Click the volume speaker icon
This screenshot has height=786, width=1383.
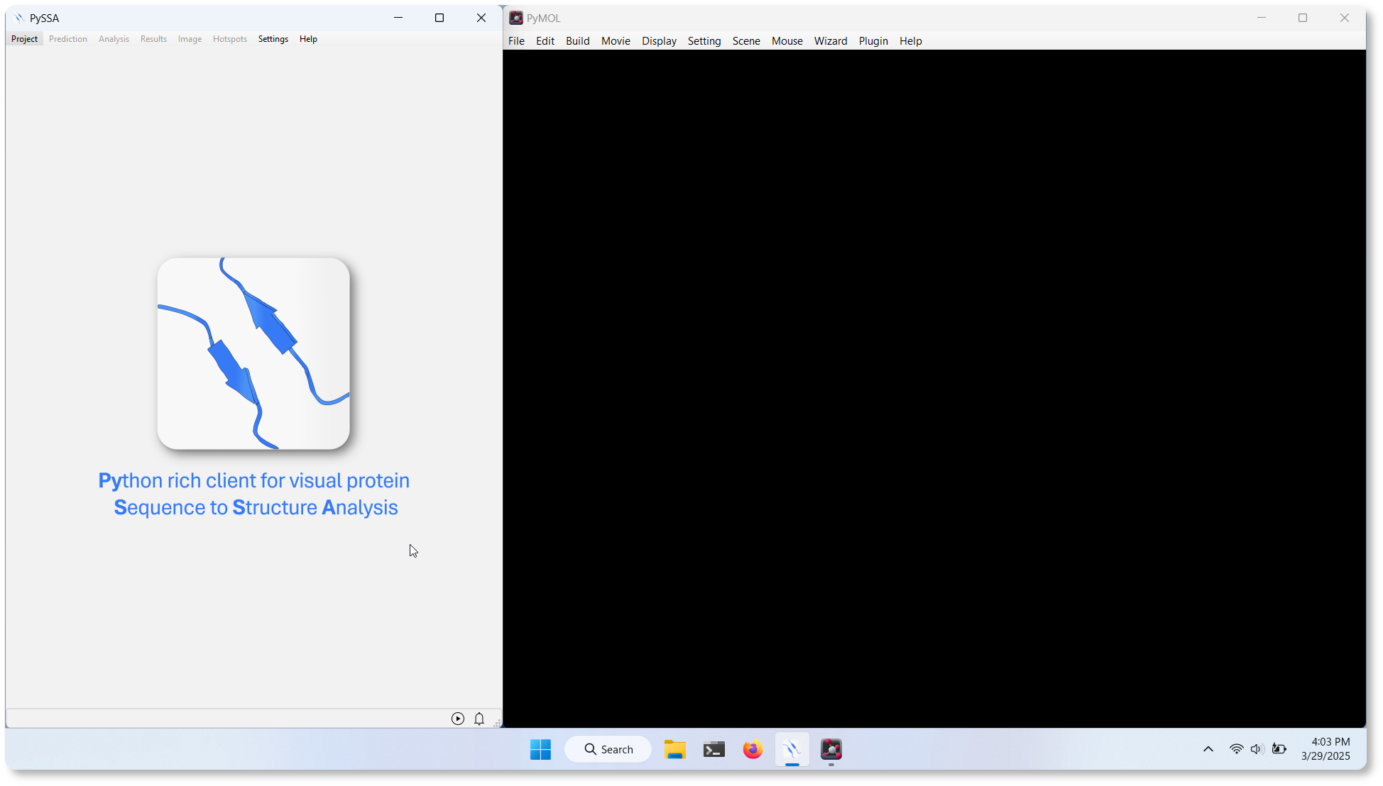click(1257, 749)
